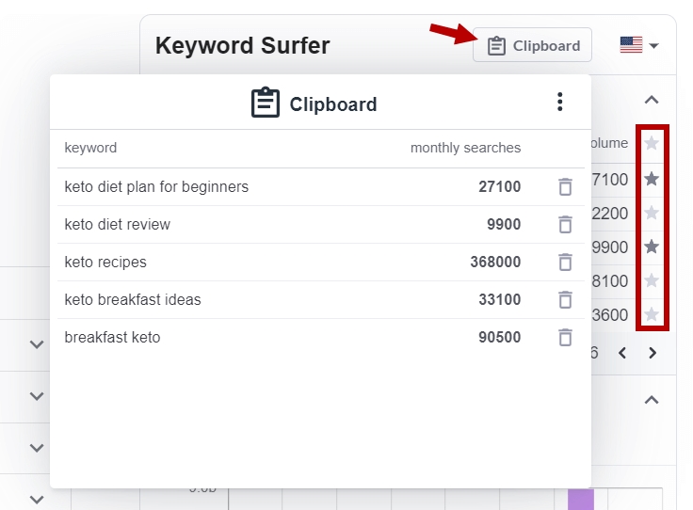Trash the "keto breakfast ideas" keyword
693x510 pixels.
[x=565, y=300]
